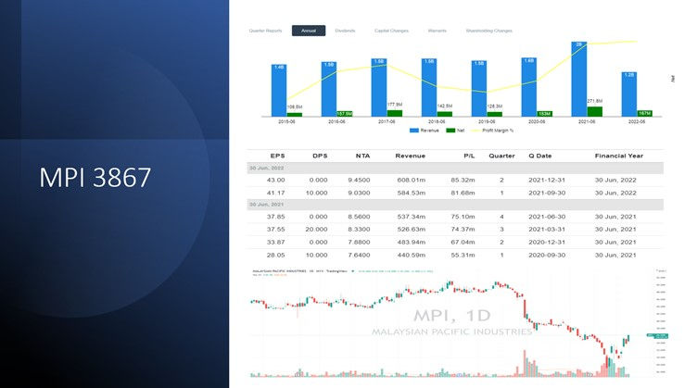The width and height of the screenshot is (697, 388).
Task: Click the NTA value 8.3300
Action: pyautogui.click(x=359, y=230)
